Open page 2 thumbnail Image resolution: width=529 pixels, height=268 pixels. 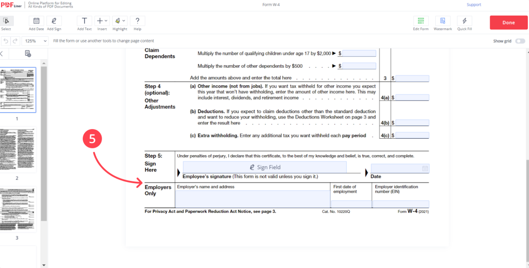tap(17, 150)
